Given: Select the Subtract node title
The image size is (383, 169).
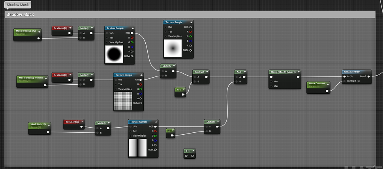Looking at the screenshot, I should pos(199,72).
